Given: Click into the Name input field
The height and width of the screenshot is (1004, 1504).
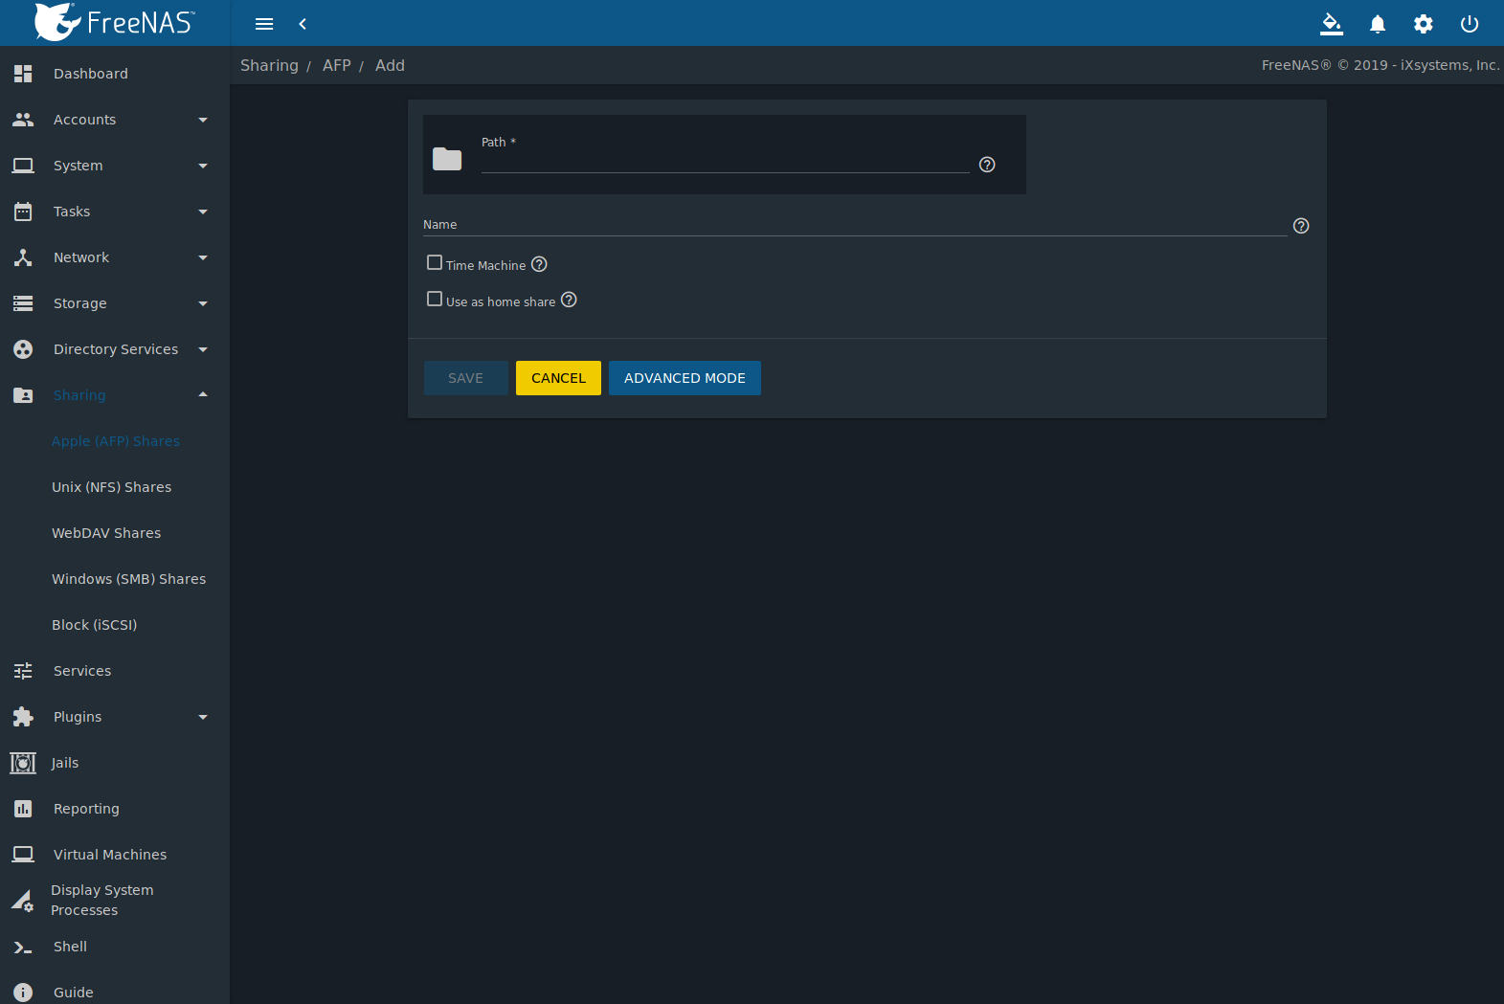Looking at the screenshot, I should 855,225.
